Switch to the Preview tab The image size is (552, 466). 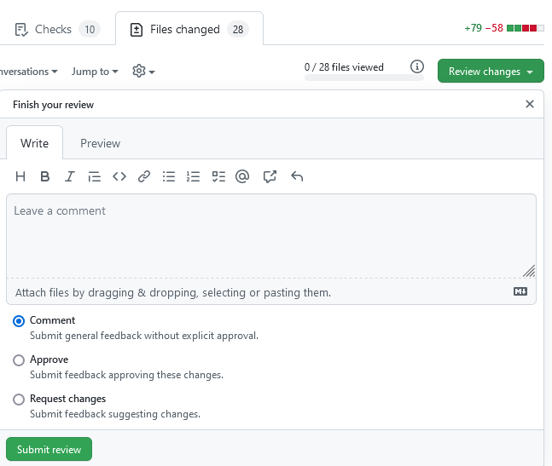coord(100,143)
